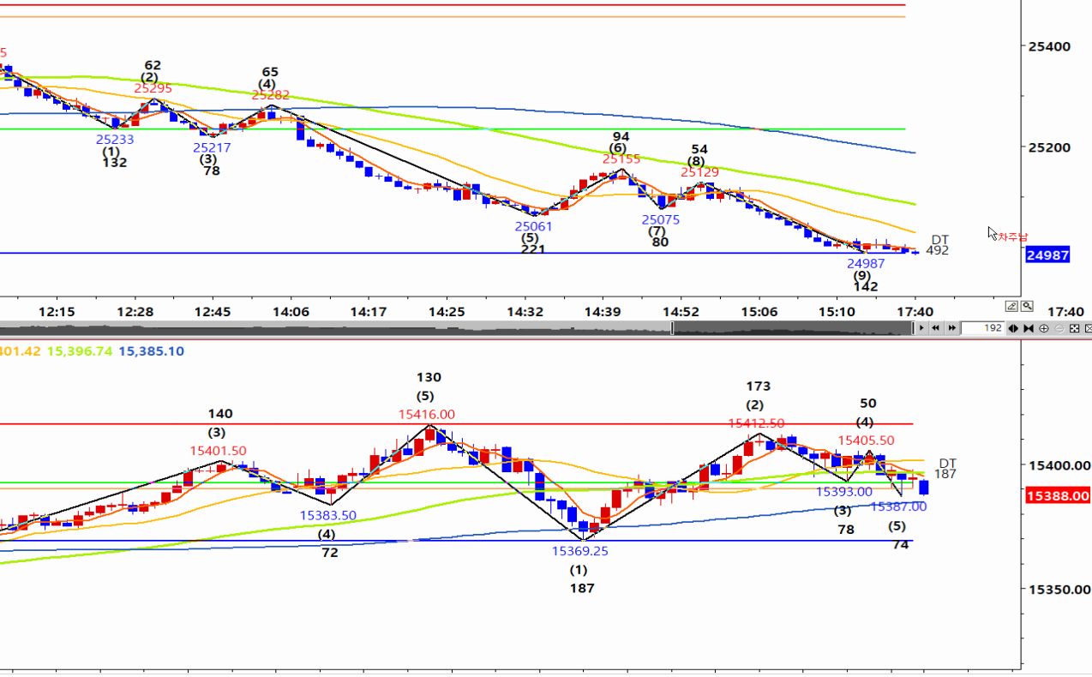1092x677 pixels.
Task: Click the pencil drawing tool icon
Action: (1011, 306)
